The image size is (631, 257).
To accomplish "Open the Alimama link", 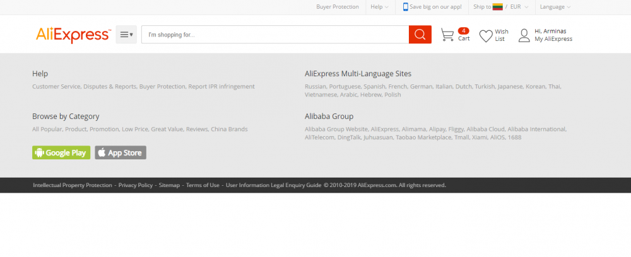I will [413, 129].
